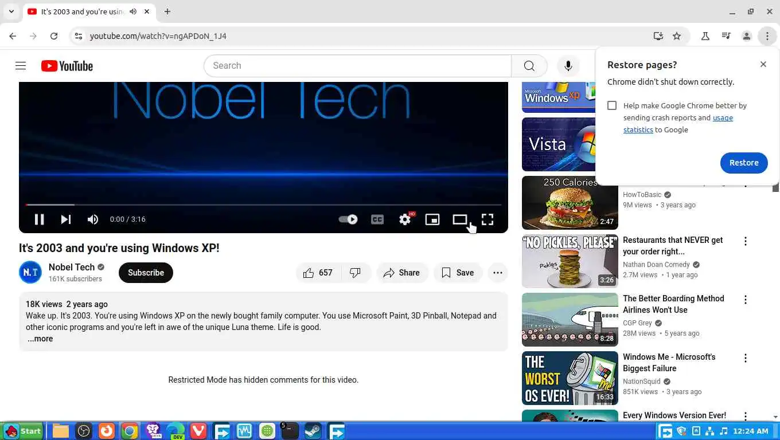Share this video
The height and width of the screenshot is (440, 780).
402,273
